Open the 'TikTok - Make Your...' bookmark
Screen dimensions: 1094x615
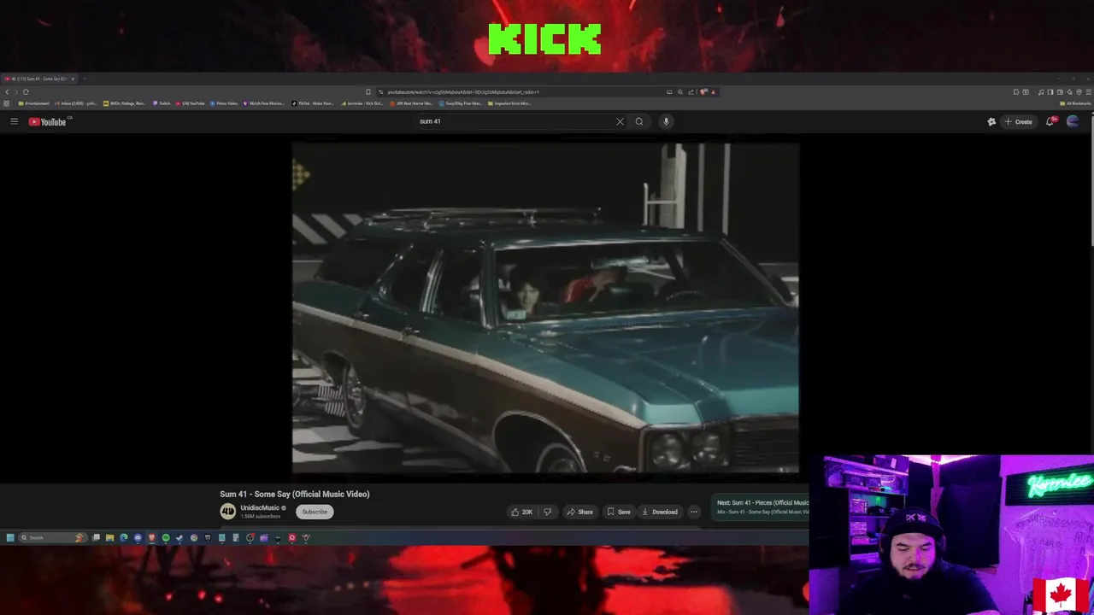click(x=313, y=103)
